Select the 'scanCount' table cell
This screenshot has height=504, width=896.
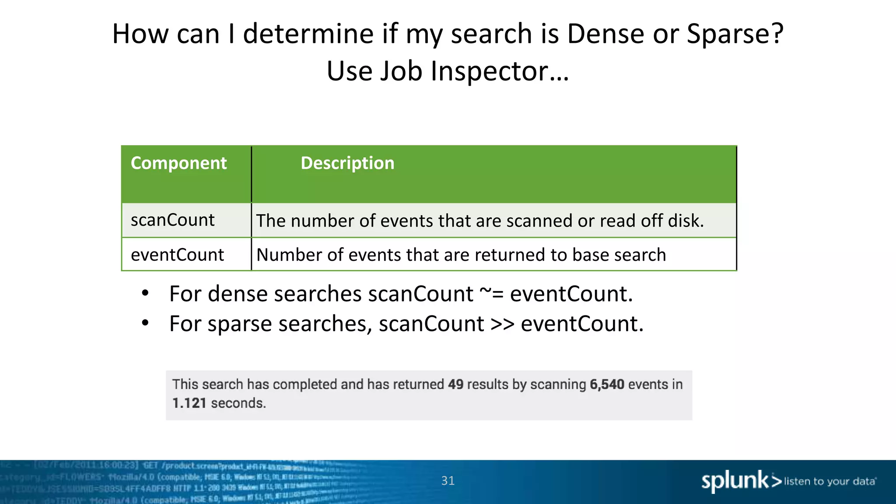coord(186,220)
